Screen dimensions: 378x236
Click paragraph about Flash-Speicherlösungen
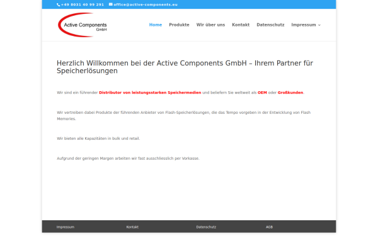[184, 116]
